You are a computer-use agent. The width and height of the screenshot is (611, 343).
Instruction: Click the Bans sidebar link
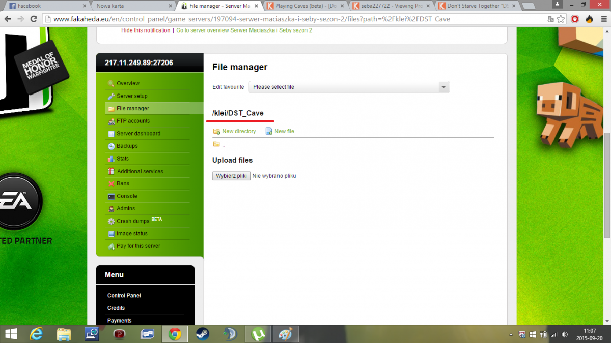tap(123, 183)
